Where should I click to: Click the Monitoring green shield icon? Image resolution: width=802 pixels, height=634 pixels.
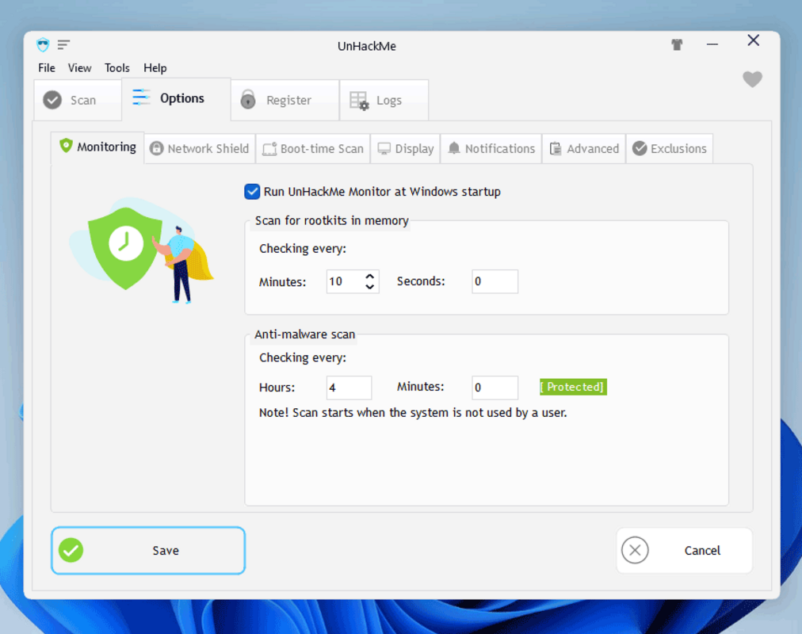pos(66,146)
